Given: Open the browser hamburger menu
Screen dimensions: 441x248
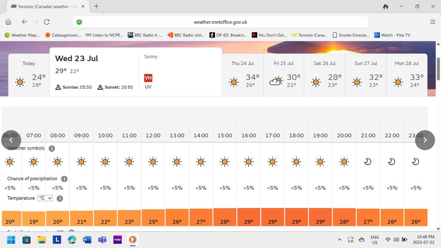Looking at the screenshot, I should (433, 22).
